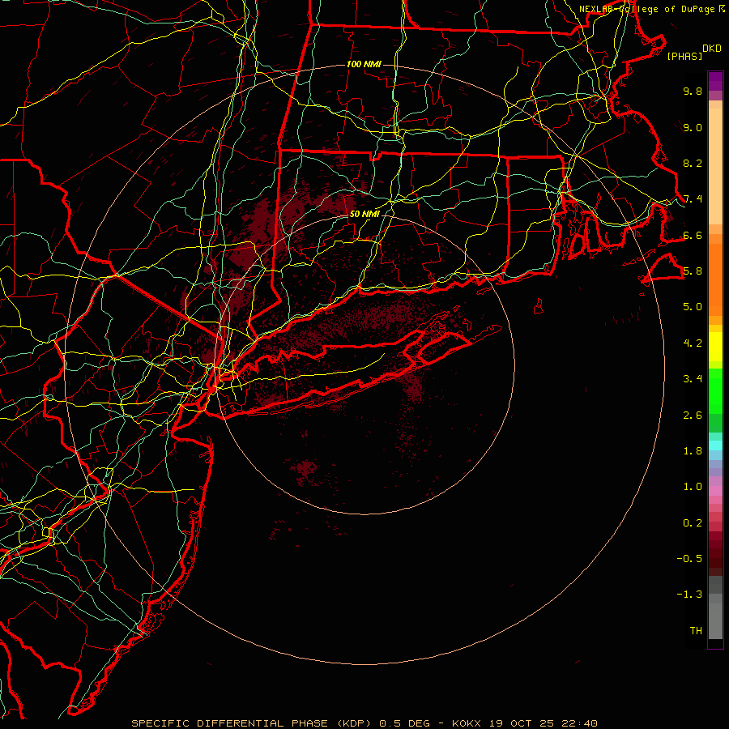729x729 pixels.
Task: Click the 0.2 scale value
Action: [x=693, y=523]
